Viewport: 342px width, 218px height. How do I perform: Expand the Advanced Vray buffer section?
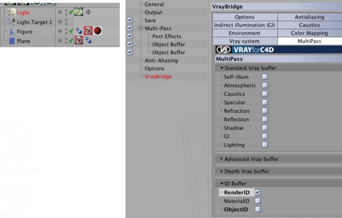click(222, 159)
